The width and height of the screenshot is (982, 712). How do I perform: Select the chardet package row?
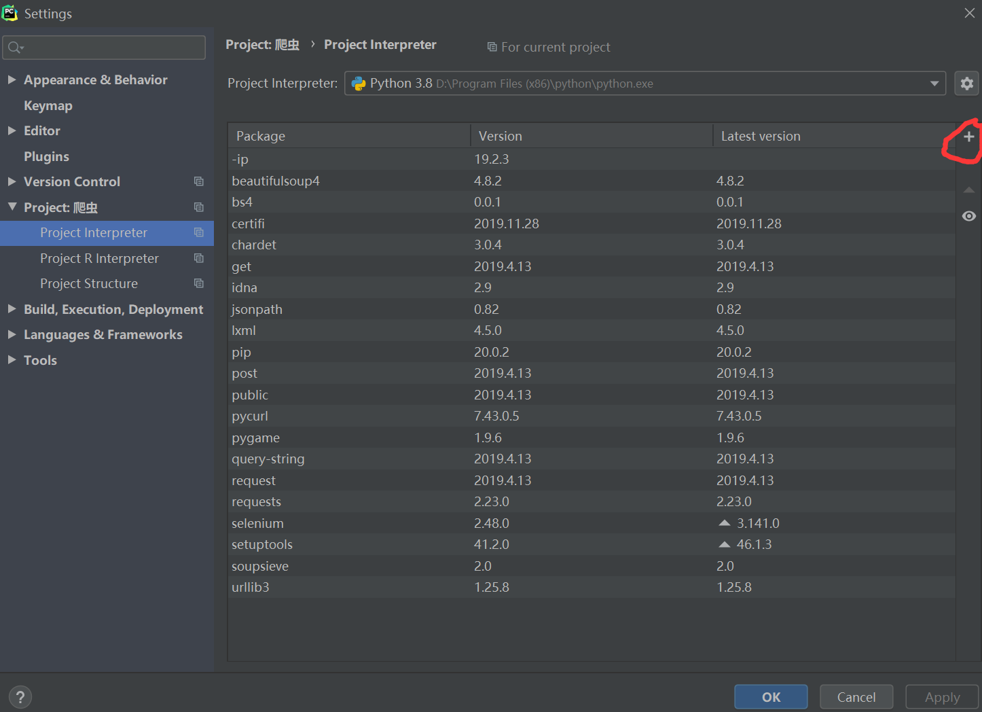(x=592, y=245)
